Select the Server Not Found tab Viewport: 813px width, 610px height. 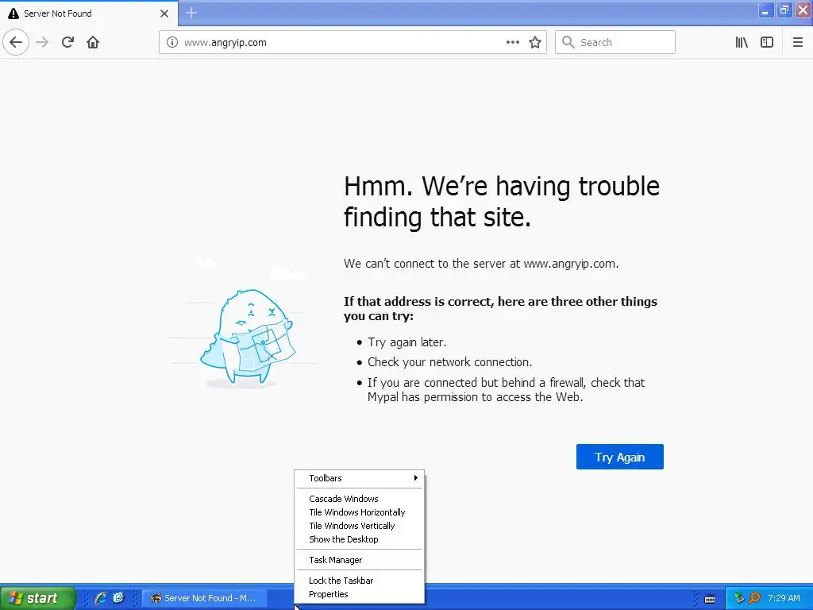coord(89,14)
